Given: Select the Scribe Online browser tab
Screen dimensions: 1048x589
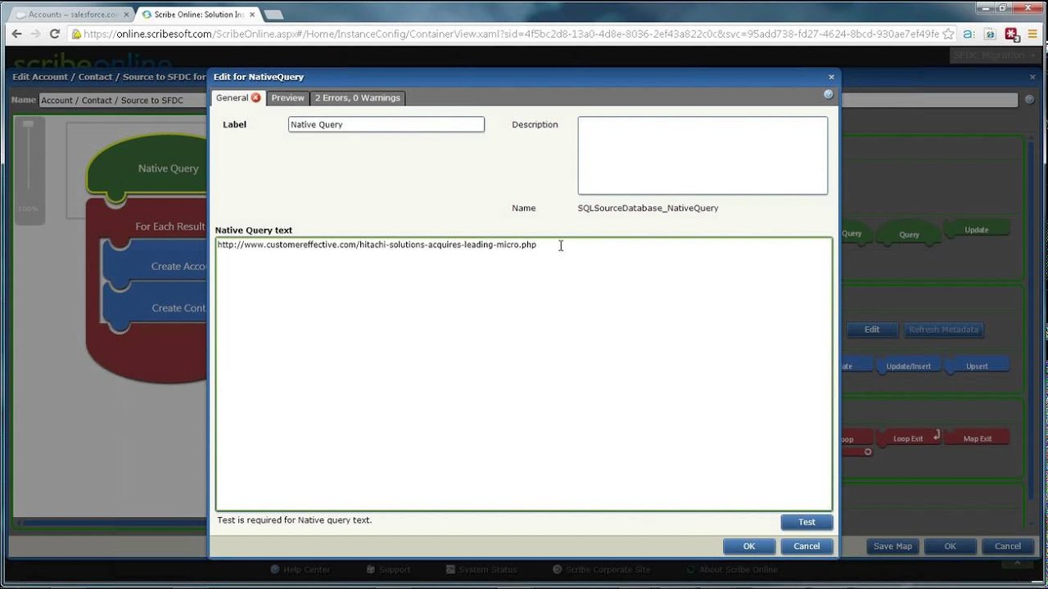Looking at the screenshot, I should click(x=199, y=14).
